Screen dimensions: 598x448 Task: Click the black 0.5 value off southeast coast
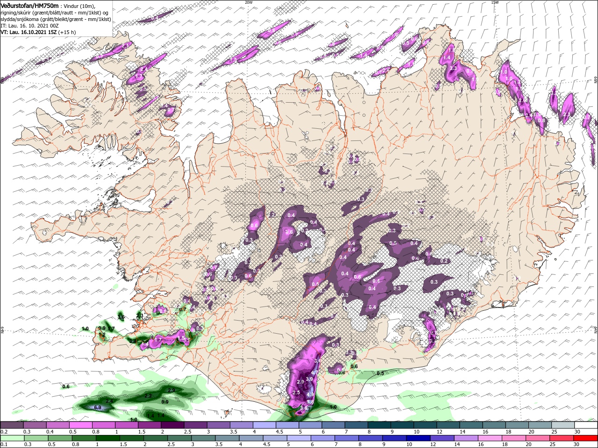coord(380,373)
